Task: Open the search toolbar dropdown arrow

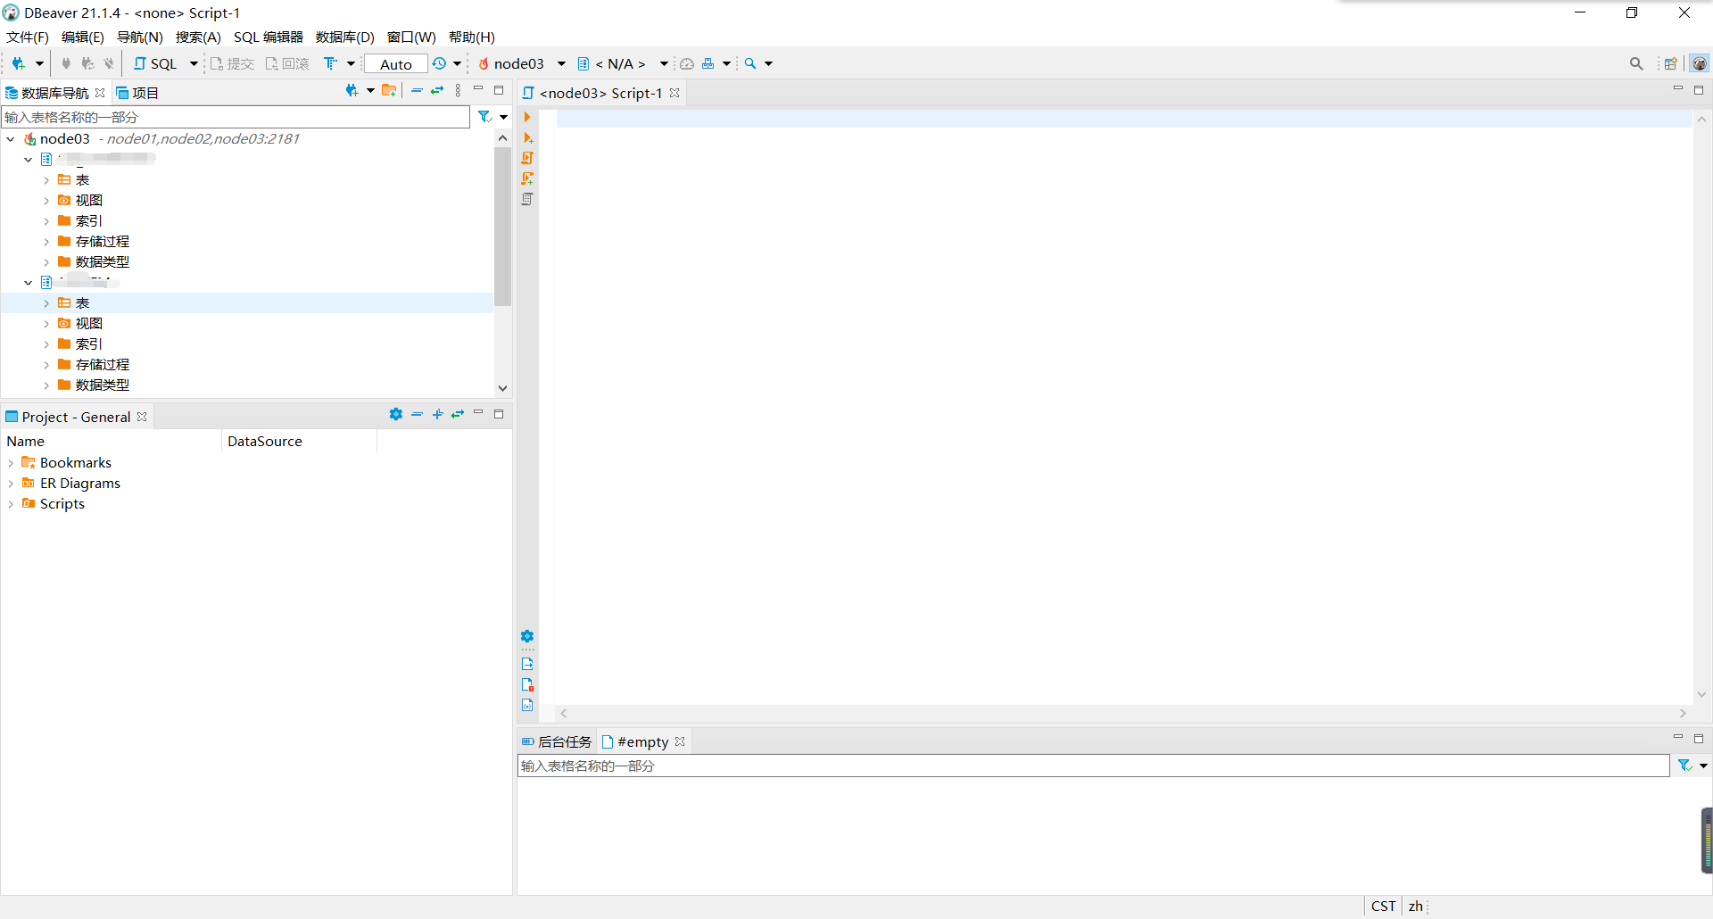Action: coord(768,63)
